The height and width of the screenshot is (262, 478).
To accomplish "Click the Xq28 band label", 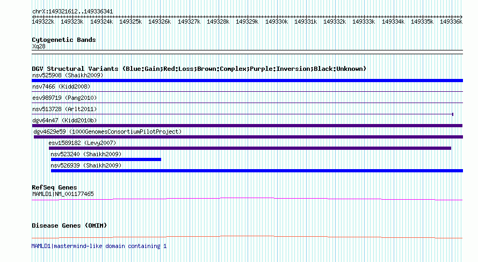I will tap(39, 46).
